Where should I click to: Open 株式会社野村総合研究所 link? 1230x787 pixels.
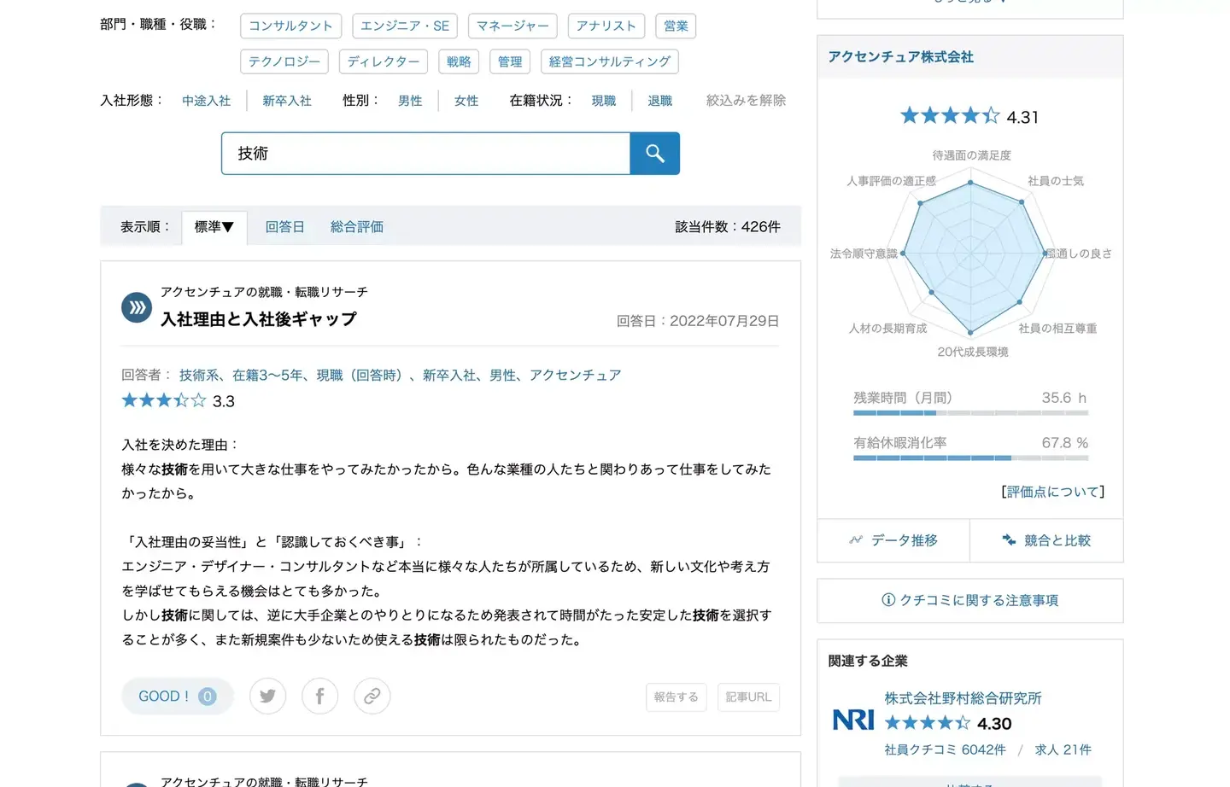click(963, 698)
